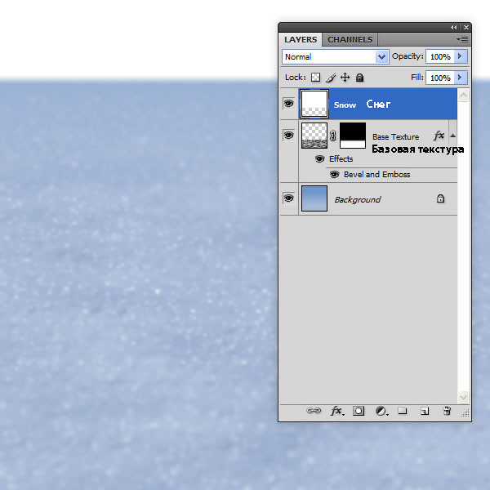Screen dimensions: 490x490
Task: Create a new layer
Action: click(x=425, y=411)
